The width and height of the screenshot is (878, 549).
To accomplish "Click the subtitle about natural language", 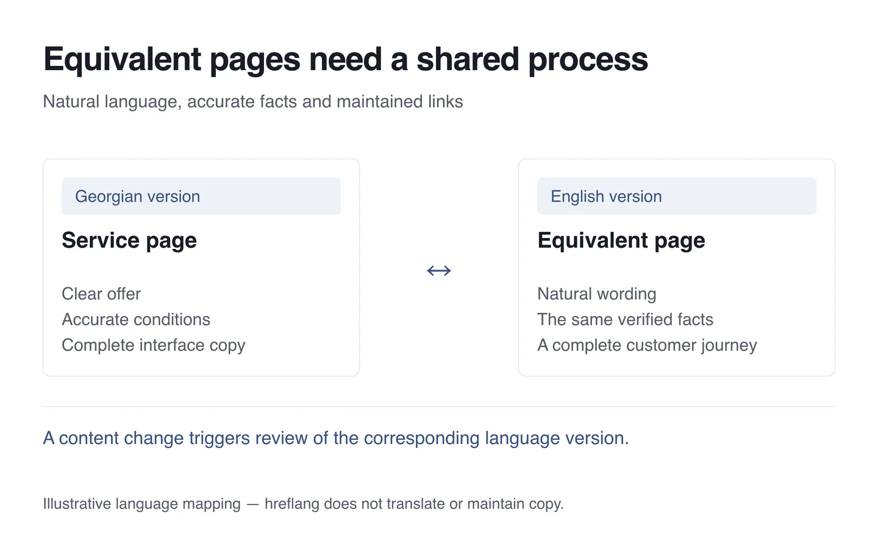I will 253,102.
